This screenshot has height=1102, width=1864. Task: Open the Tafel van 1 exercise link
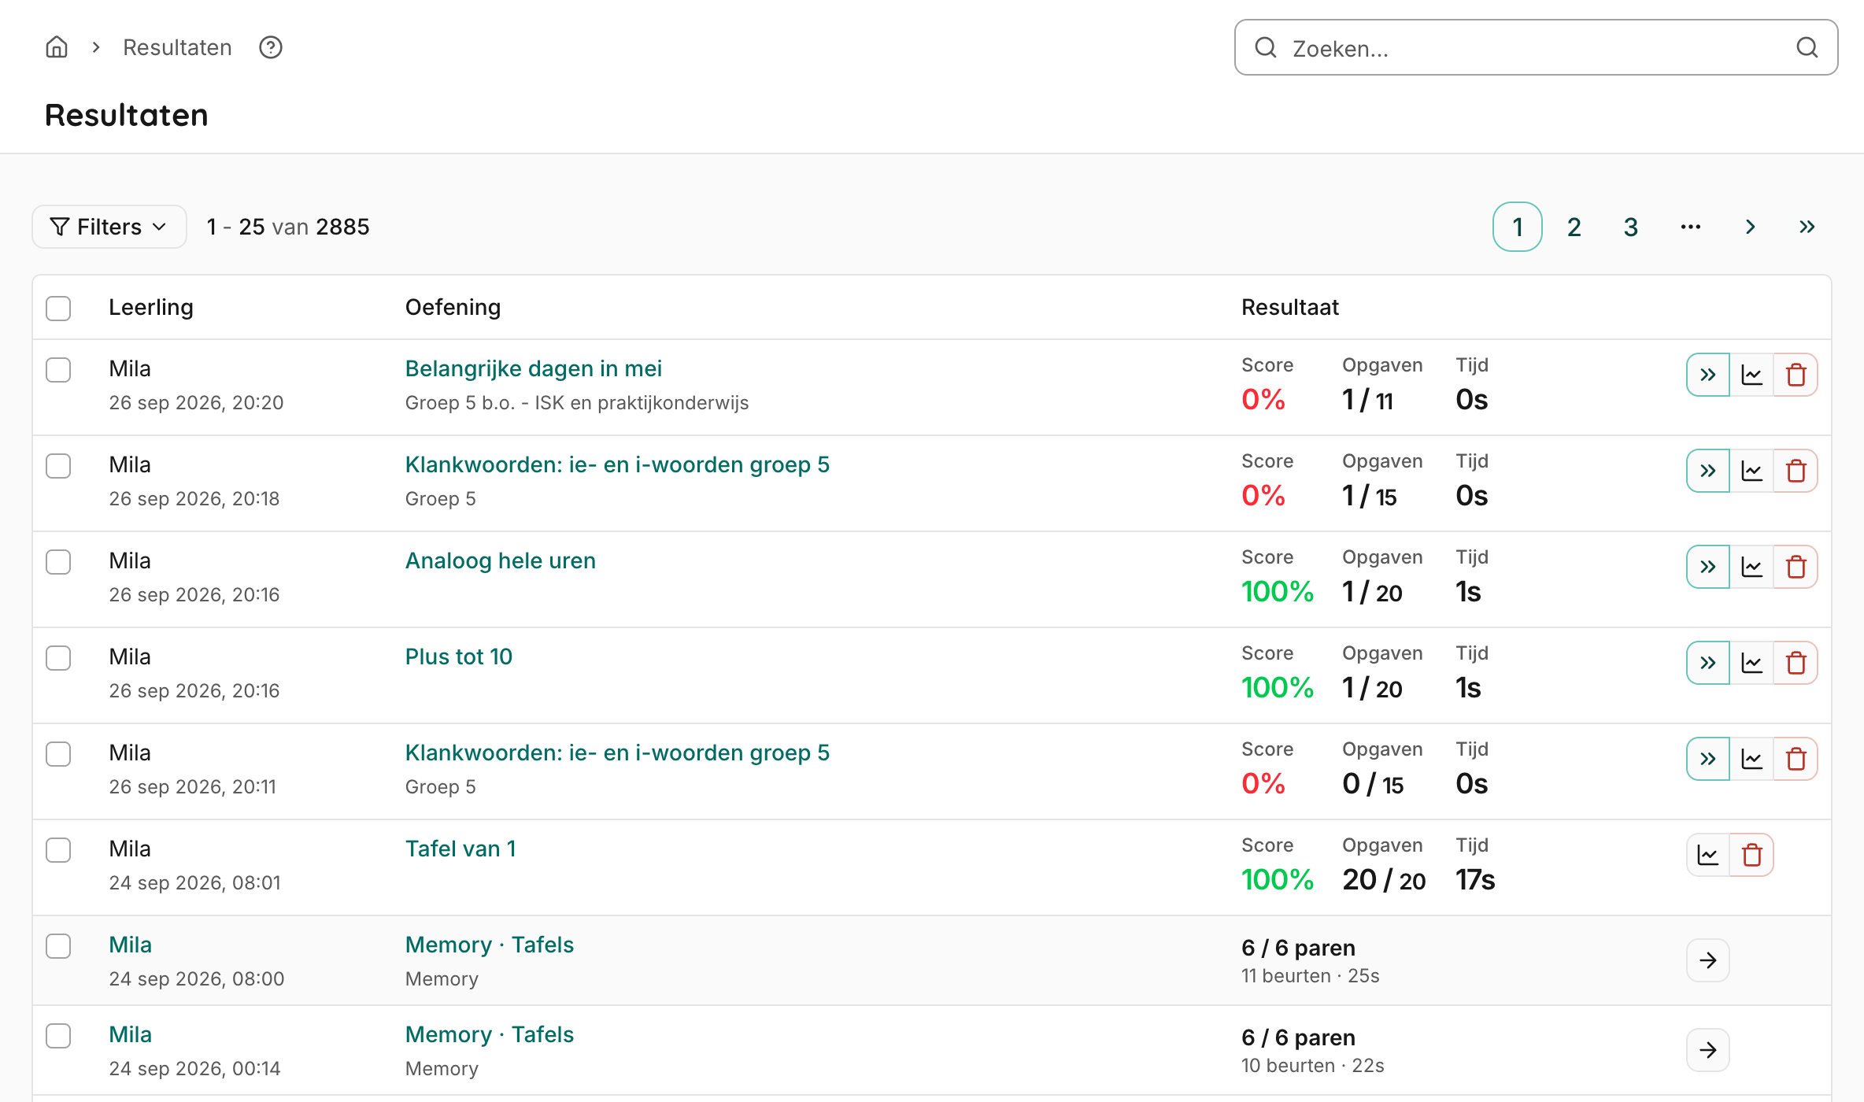point(460,849)
